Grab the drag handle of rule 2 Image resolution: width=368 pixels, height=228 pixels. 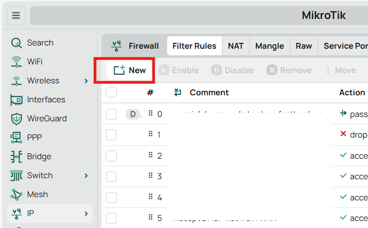tap(151, 155)
